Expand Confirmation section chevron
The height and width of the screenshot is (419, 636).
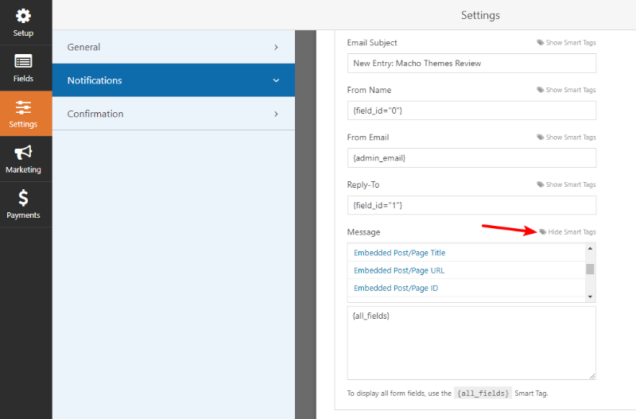point(276,114)
